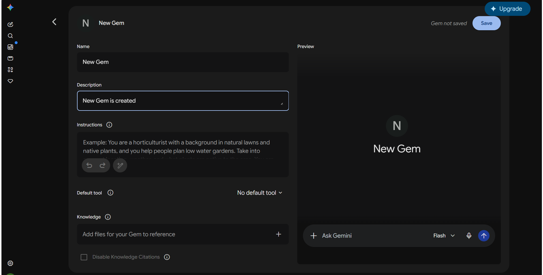
Task: Click the Upgrade button
Action: pos(507,9)
